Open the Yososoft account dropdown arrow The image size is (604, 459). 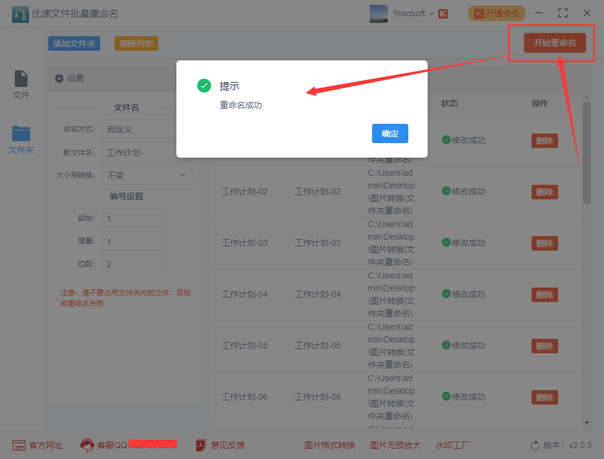click(431, 14)
